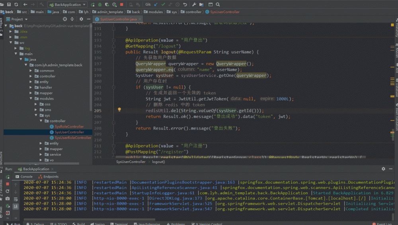Navigate back with the left arrow icon
Viewport: 398px width, 225px height.
coord(25,4)
